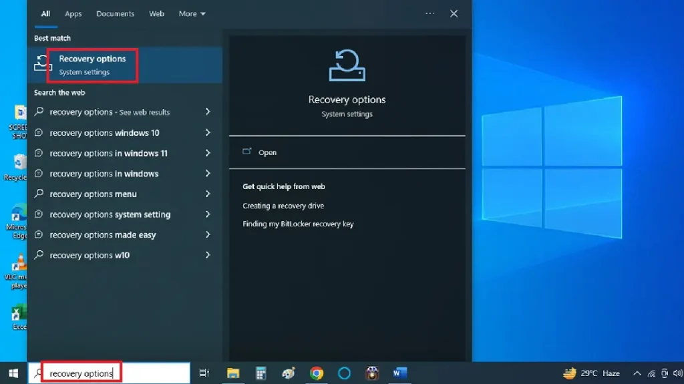Switch to the All tab
The image size is (684, 384).
coord(45,13)
